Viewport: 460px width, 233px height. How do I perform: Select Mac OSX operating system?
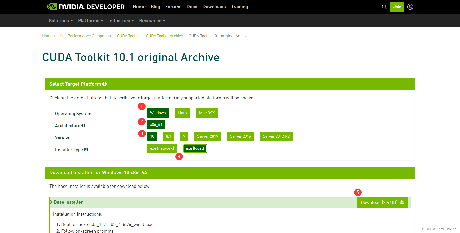(x=207, y=113)
